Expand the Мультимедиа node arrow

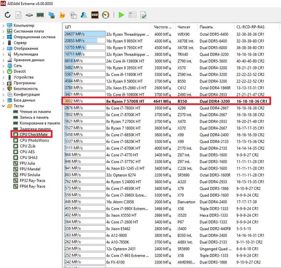coord(3,54)
